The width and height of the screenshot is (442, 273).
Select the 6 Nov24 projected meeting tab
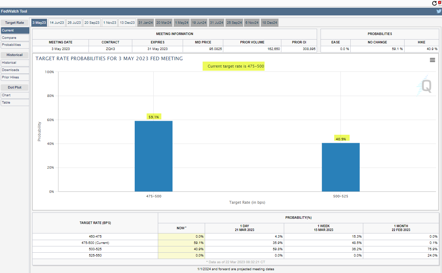252,23
